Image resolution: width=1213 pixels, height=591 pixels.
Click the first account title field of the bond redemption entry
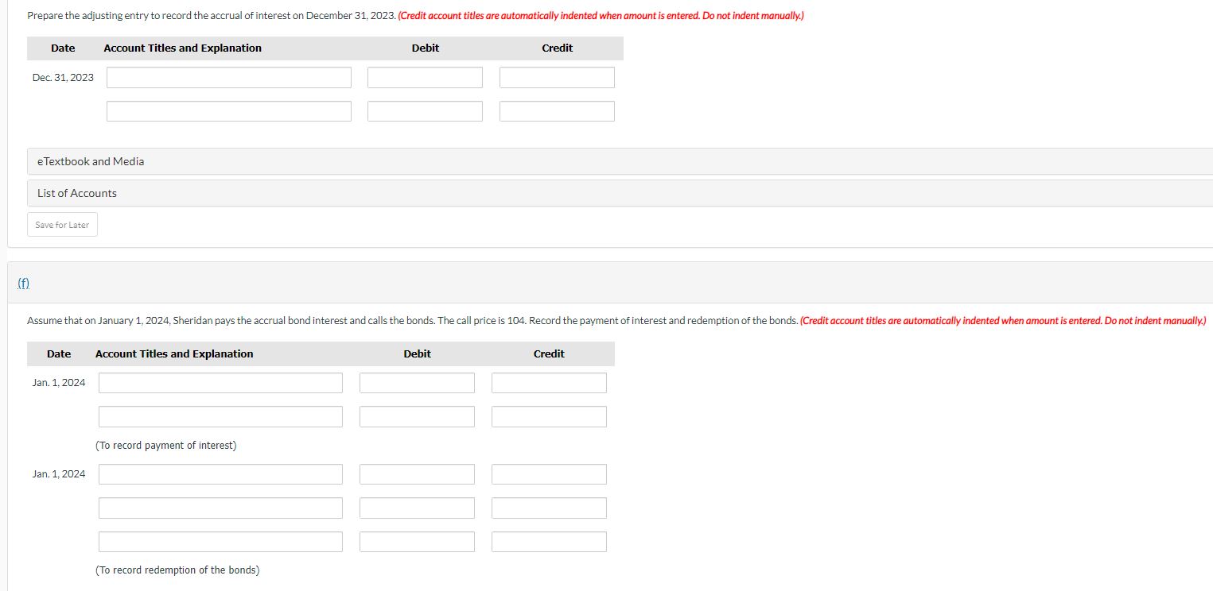(x=220, y=473)
